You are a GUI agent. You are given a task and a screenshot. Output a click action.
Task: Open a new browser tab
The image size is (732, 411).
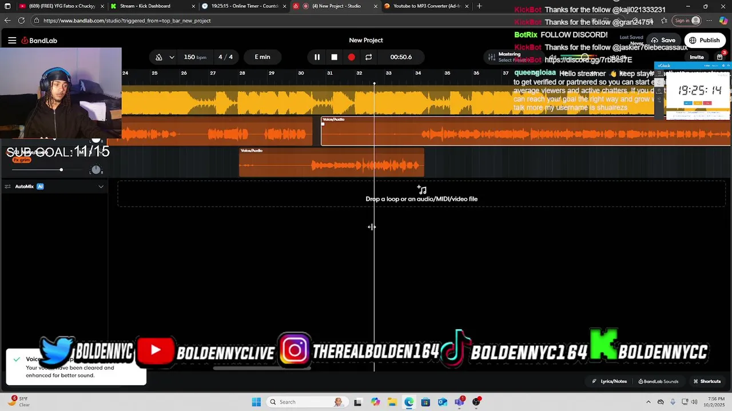479,6
